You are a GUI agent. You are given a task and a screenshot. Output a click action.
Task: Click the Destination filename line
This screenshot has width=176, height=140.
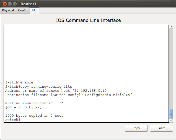69,95
